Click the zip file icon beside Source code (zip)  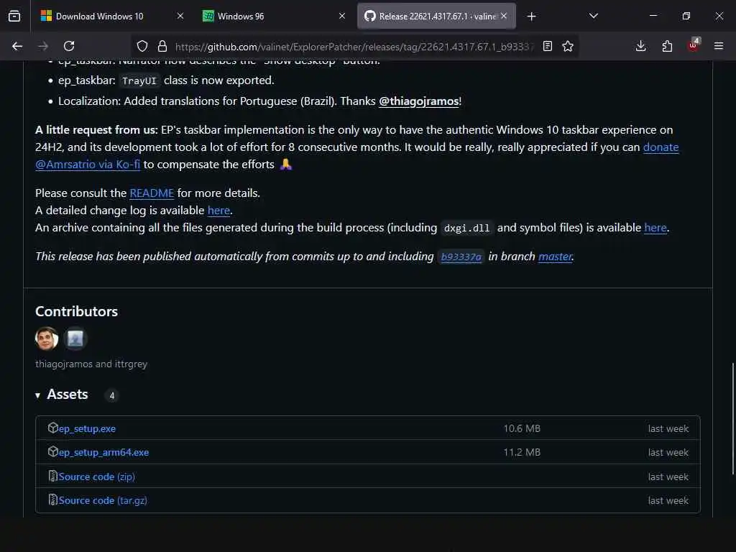coord(52,476)
